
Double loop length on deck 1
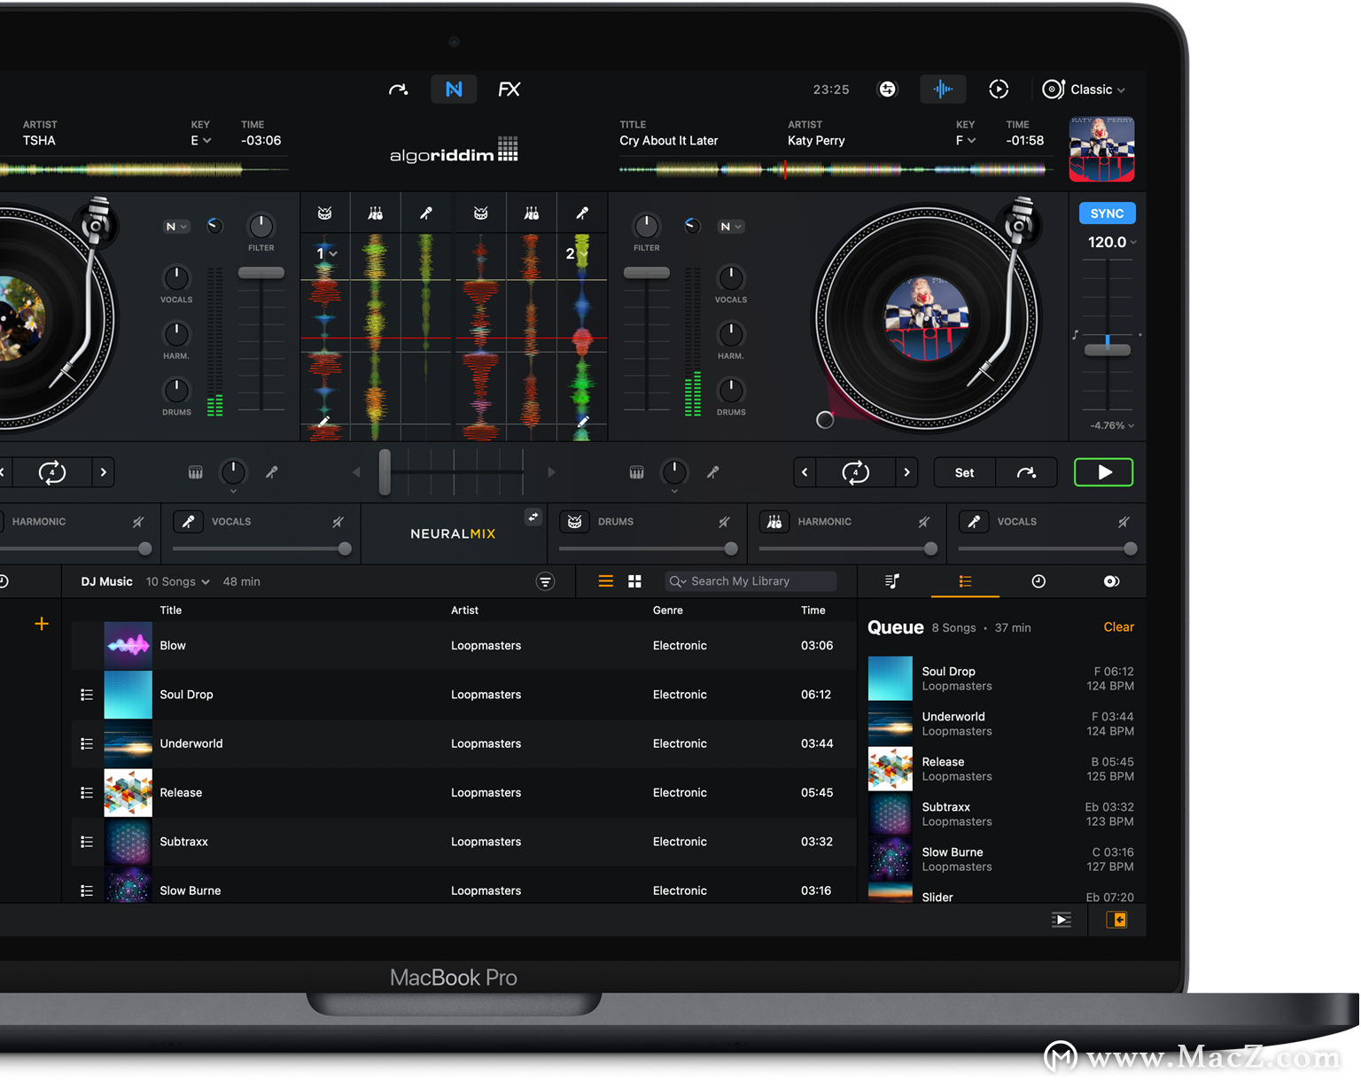point(104,472)
